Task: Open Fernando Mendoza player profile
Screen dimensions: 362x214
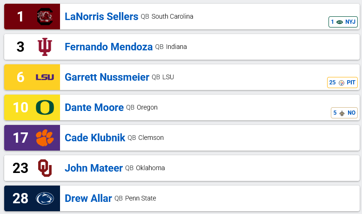Action: tap(108, 47)
